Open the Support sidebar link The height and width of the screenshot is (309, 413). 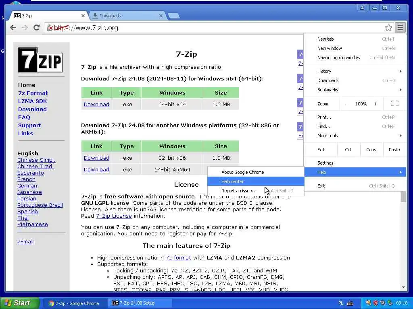click(x=29, y=126)
